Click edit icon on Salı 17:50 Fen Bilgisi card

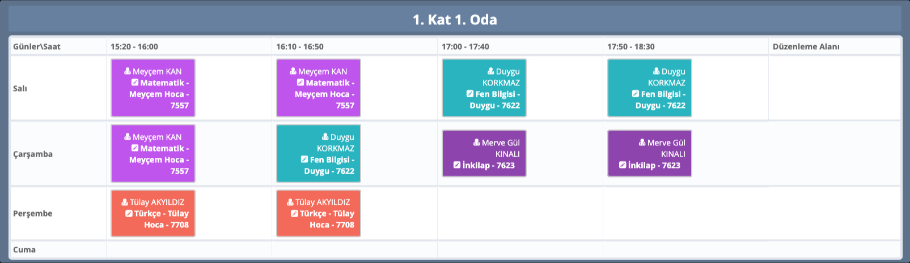coord(636,94)
